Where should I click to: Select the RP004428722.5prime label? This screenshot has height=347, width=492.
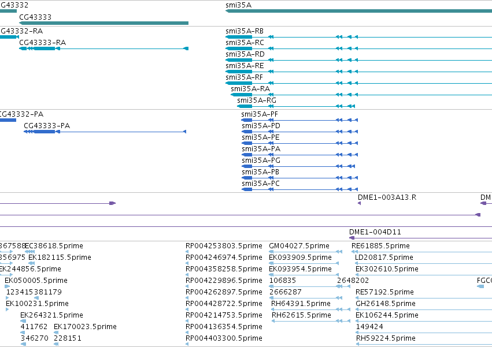[224, 304]
